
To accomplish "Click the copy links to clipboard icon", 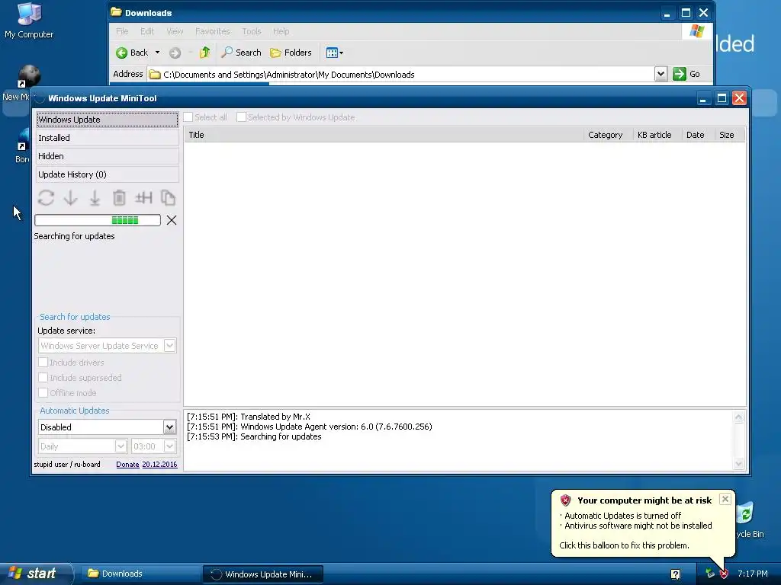I will coord(168,198).
